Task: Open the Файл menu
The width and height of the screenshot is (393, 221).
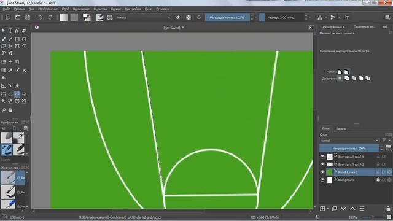Action: (7, 9)
